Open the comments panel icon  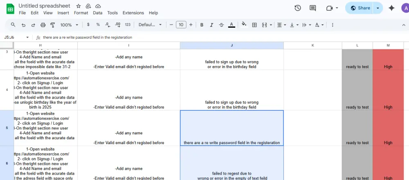[x=313, y=8]
